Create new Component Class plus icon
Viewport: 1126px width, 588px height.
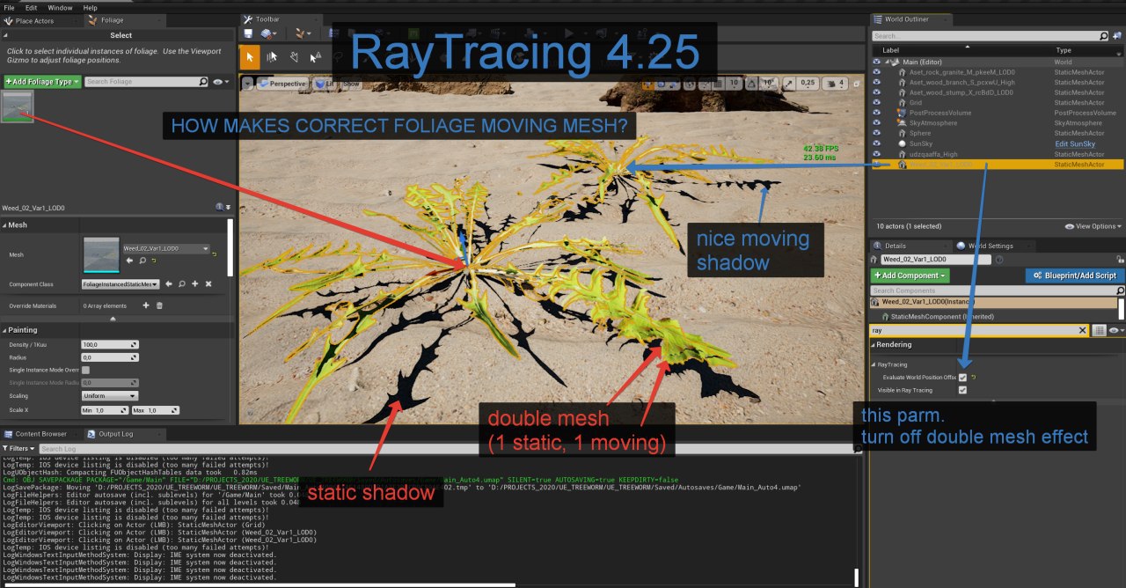[194, 284]
